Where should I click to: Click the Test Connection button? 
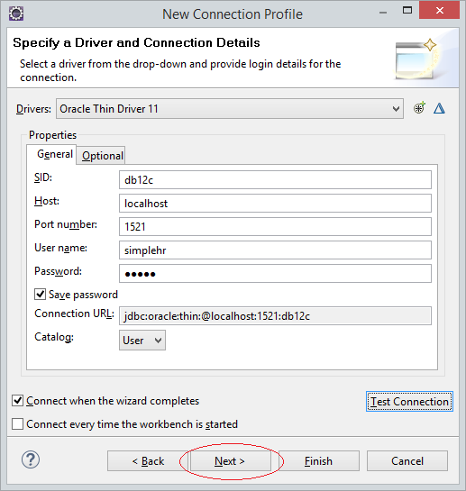pyautogui.click(x=409, y=401)
